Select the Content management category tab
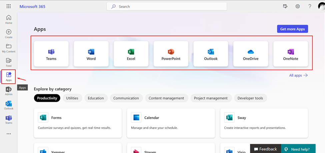 [x=166, y=98]
